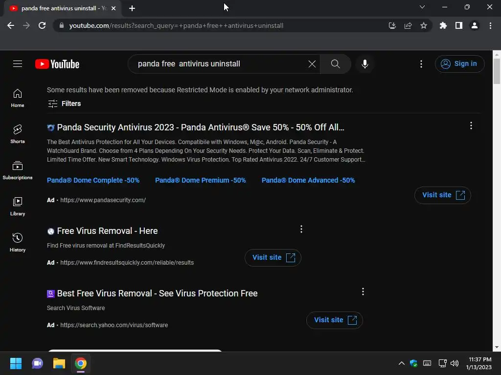This screenshot has height=375, width=501.
Task: View site info via the padlock icon
Action: point(62,25)
